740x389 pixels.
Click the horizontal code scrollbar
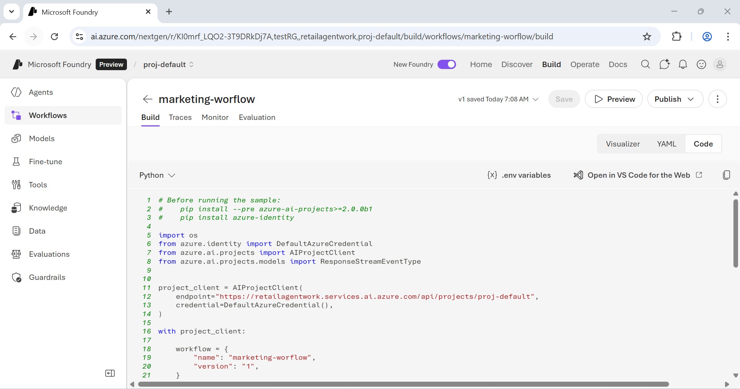coord(403,384)
